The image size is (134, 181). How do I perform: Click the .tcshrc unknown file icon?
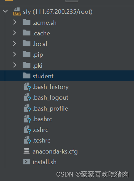[27, 140]
